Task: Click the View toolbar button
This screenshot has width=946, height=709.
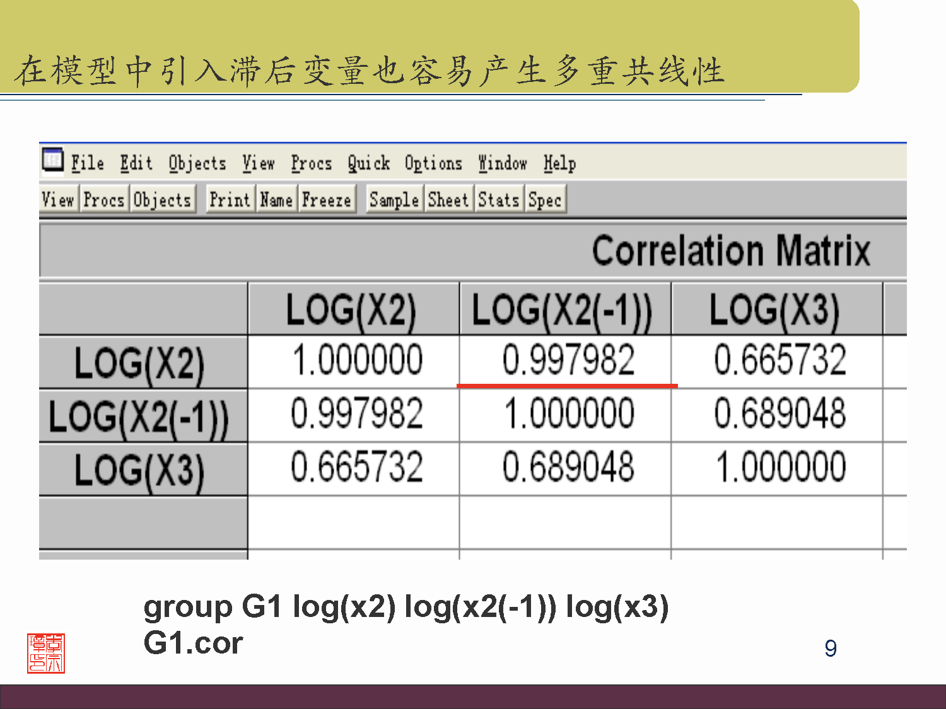Action: pyautogui.click(x=58, y=200)
